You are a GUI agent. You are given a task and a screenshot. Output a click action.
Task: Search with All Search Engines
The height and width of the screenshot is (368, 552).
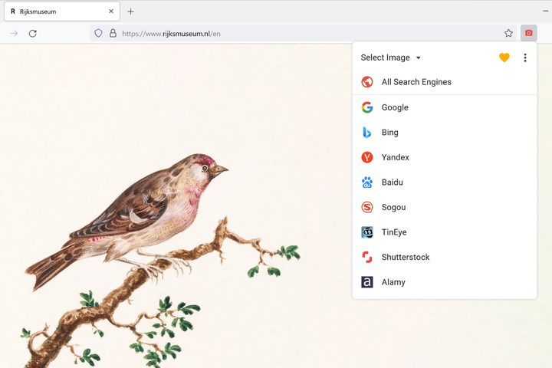[444, 82]
